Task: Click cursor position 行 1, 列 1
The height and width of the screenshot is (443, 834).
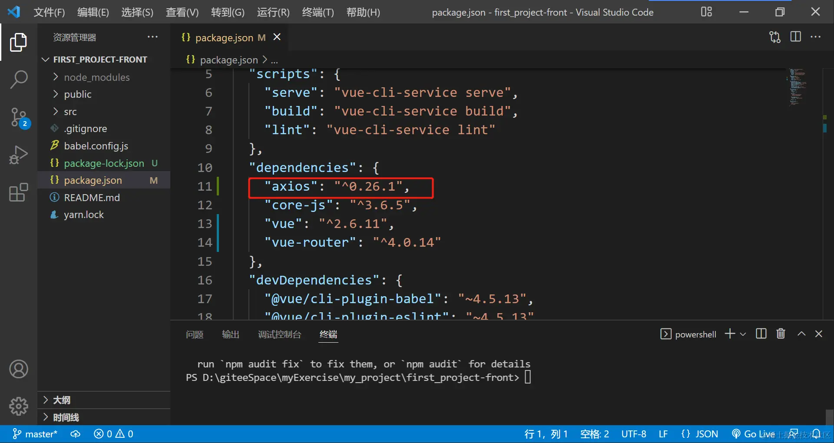Action: [x=546, y=434]
